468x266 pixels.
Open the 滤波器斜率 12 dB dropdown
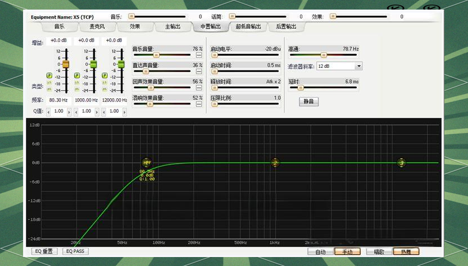(x=358, y=66)
